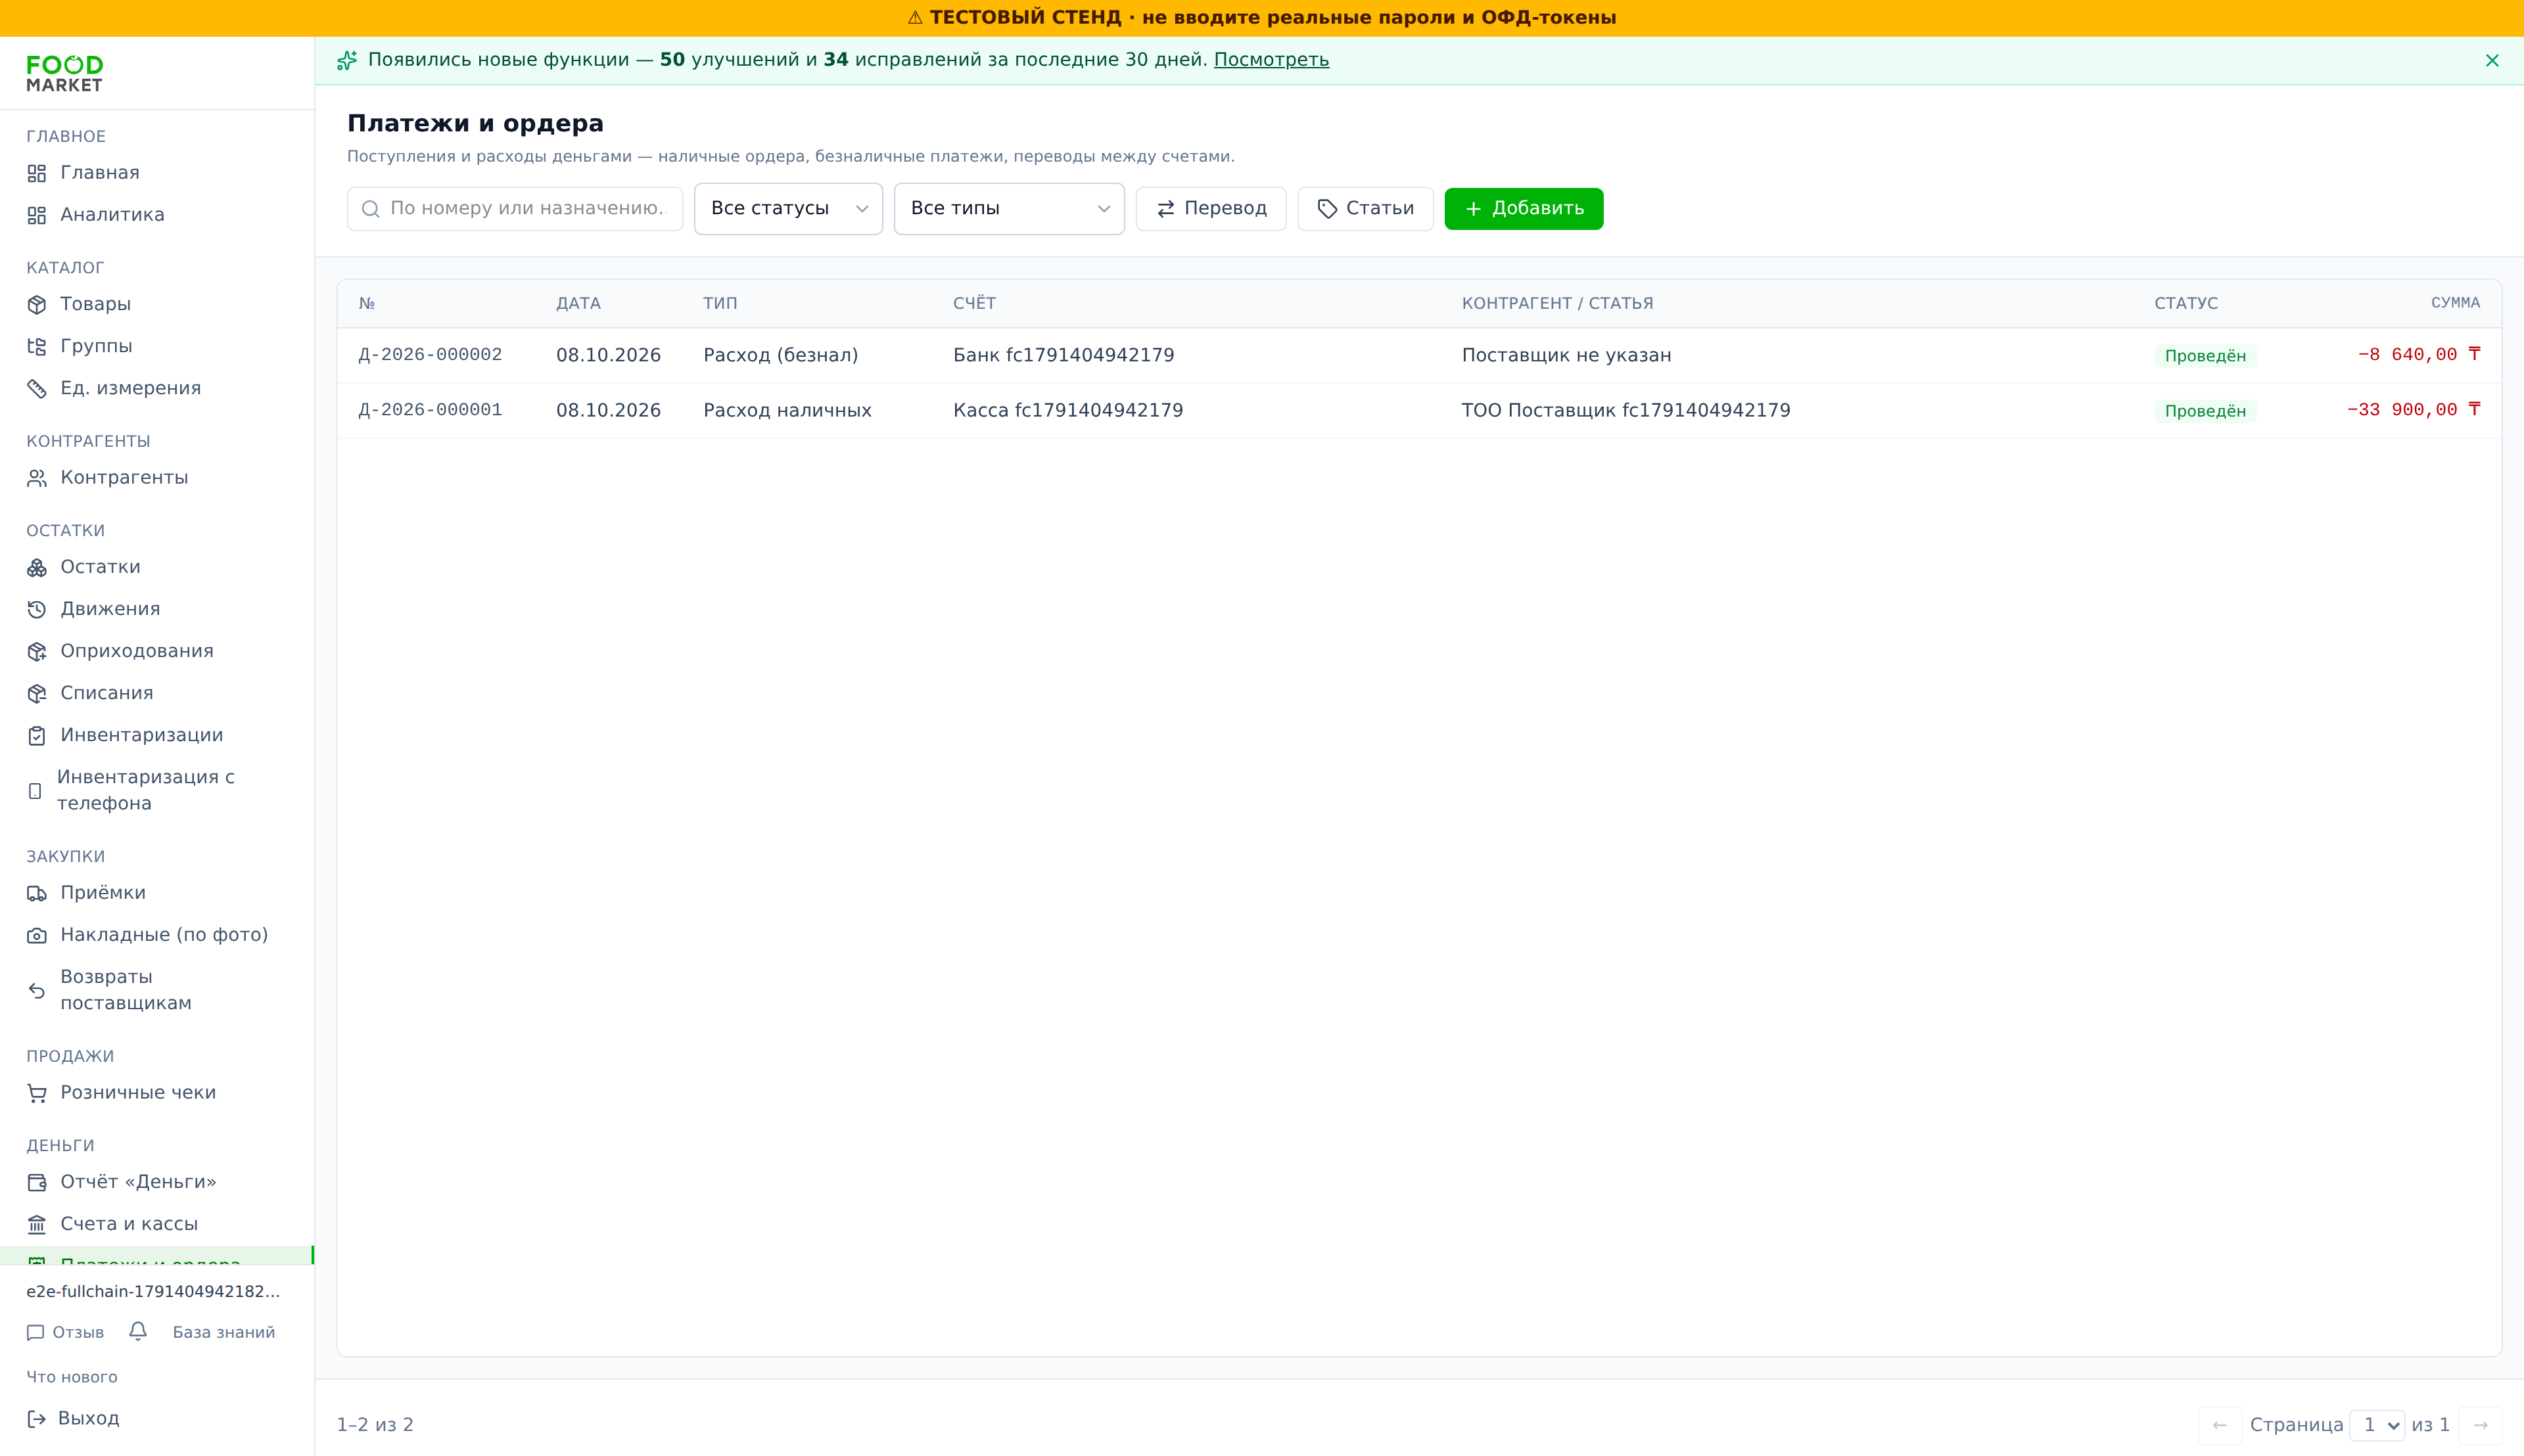Click the notification bell icon
This screenshot has height=1456, width=2524.
tap(138, 1331)
